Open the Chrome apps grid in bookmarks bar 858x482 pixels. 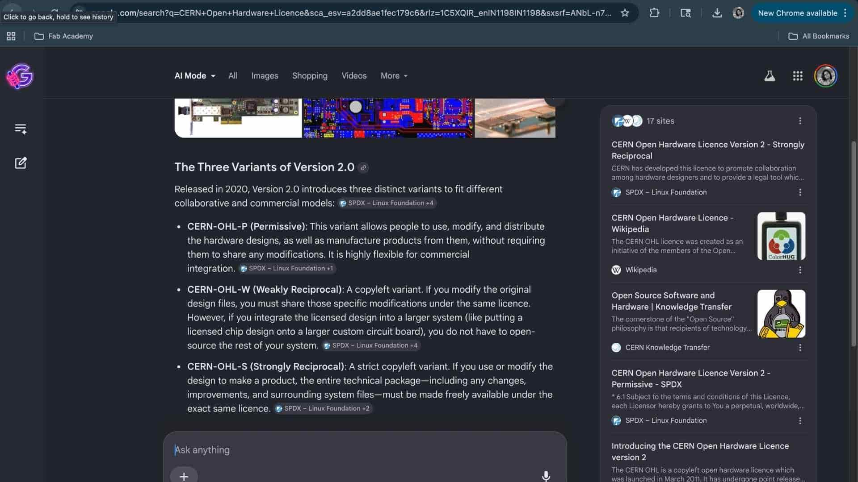tap(11, 36)
